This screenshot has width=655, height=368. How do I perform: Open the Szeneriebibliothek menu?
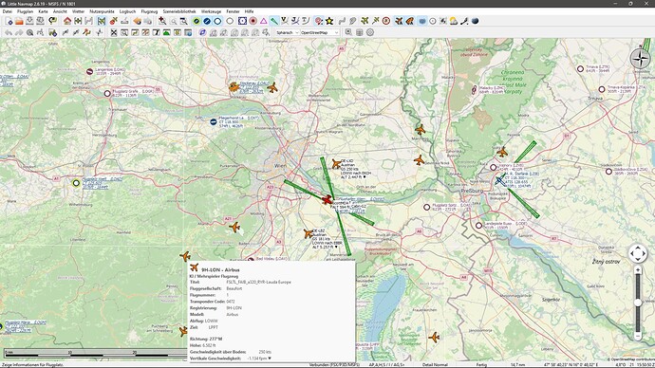tap(179, 11)
